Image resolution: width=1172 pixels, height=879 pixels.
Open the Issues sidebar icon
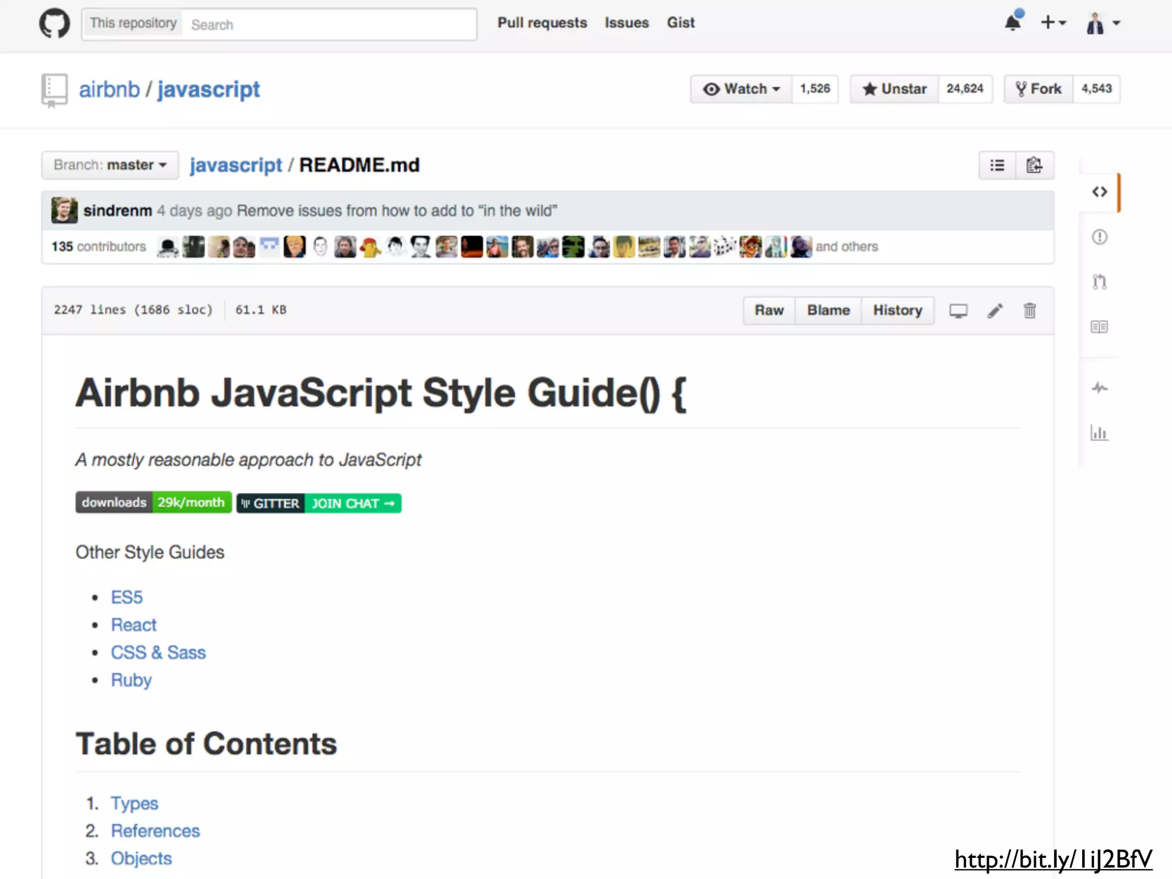[x=1099, y=237]
